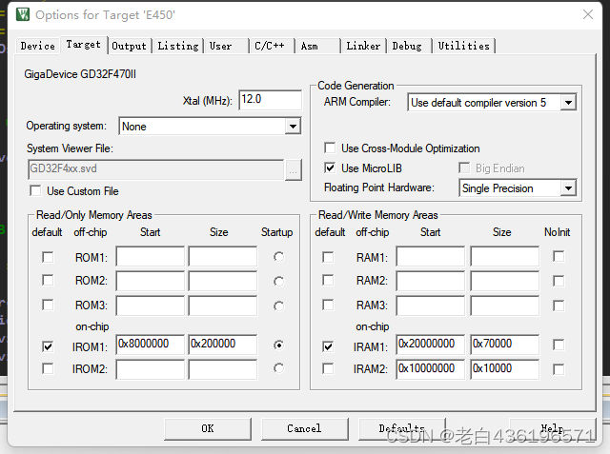Image resolution: width=610 pixels, height=454 pixels.
Task: Click the GigaDevice GD32F470II device label
Action: (80, 74)
